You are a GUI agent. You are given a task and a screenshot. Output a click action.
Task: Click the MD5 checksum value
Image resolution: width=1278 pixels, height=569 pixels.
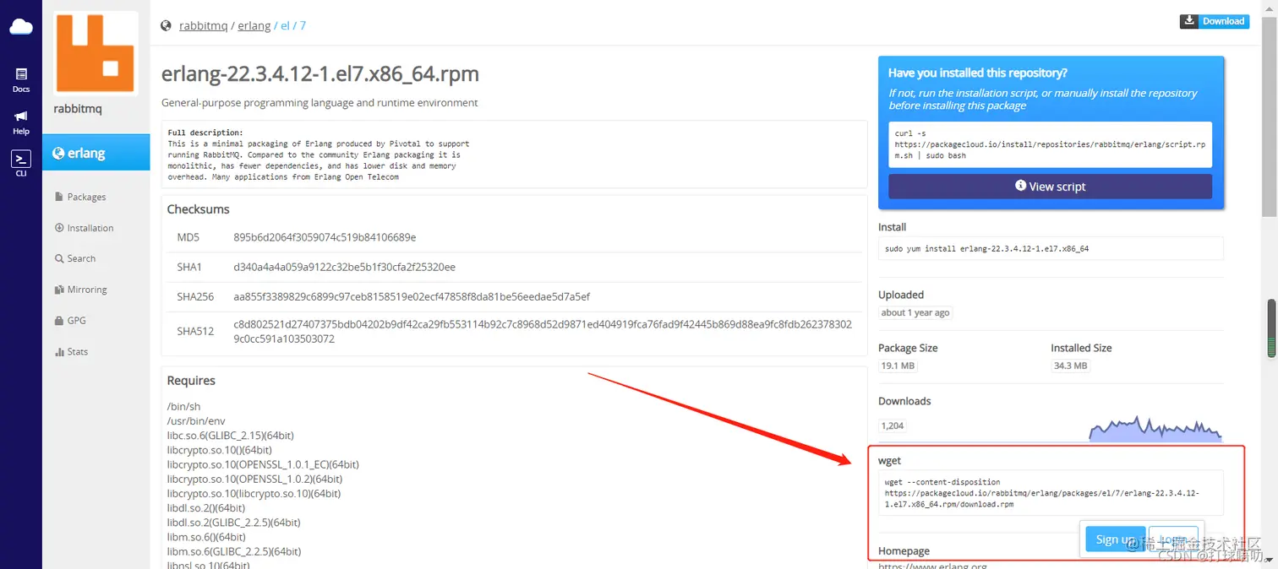tap(325, 237)
